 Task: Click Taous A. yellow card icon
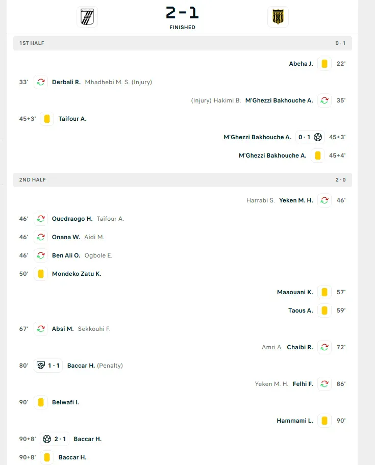point(324,311)
